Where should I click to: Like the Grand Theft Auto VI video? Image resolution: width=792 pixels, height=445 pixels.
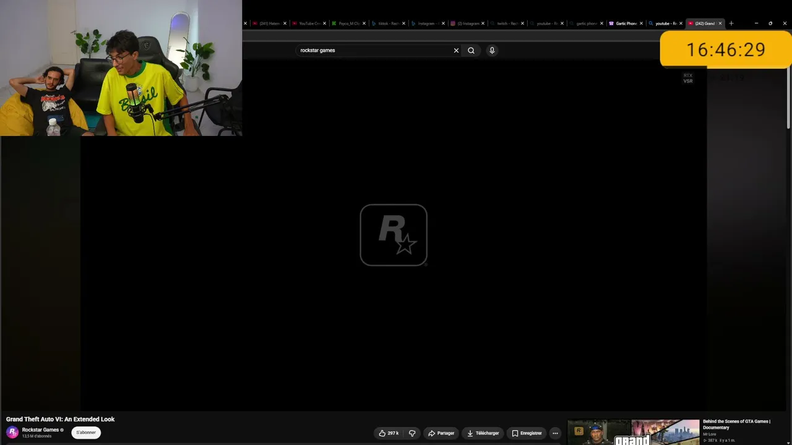[389, 433]
